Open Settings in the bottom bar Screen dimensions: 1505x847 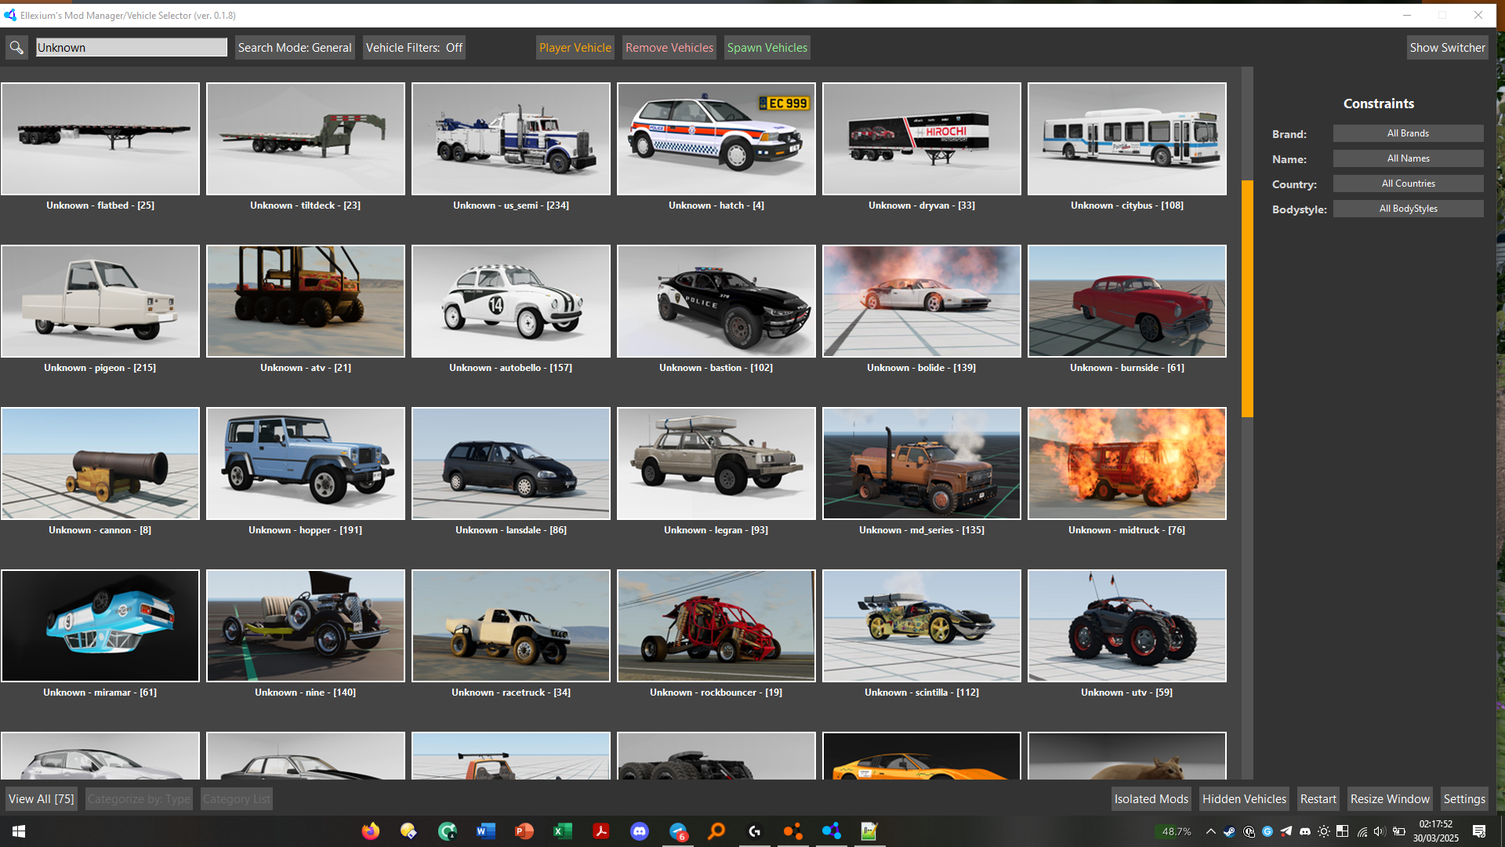[x=1463, y=799]
